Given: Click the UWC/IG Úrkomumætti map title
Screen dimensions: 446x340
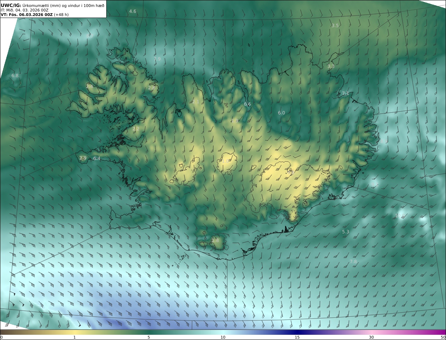Looking at the screenshot, I should 53,6.
